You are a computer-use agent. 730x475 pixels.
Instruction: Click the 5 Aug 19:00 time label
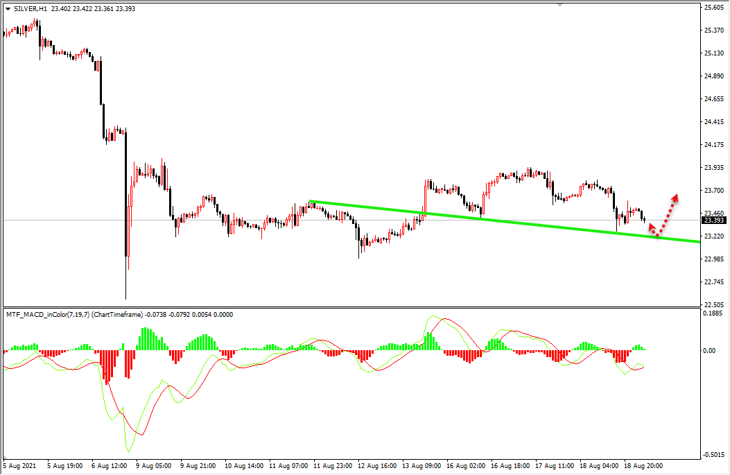(64, 466)
